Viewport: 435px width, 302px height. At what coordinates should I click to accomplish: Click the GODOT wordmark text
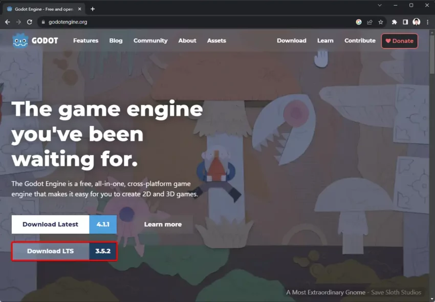coord(45,41)
